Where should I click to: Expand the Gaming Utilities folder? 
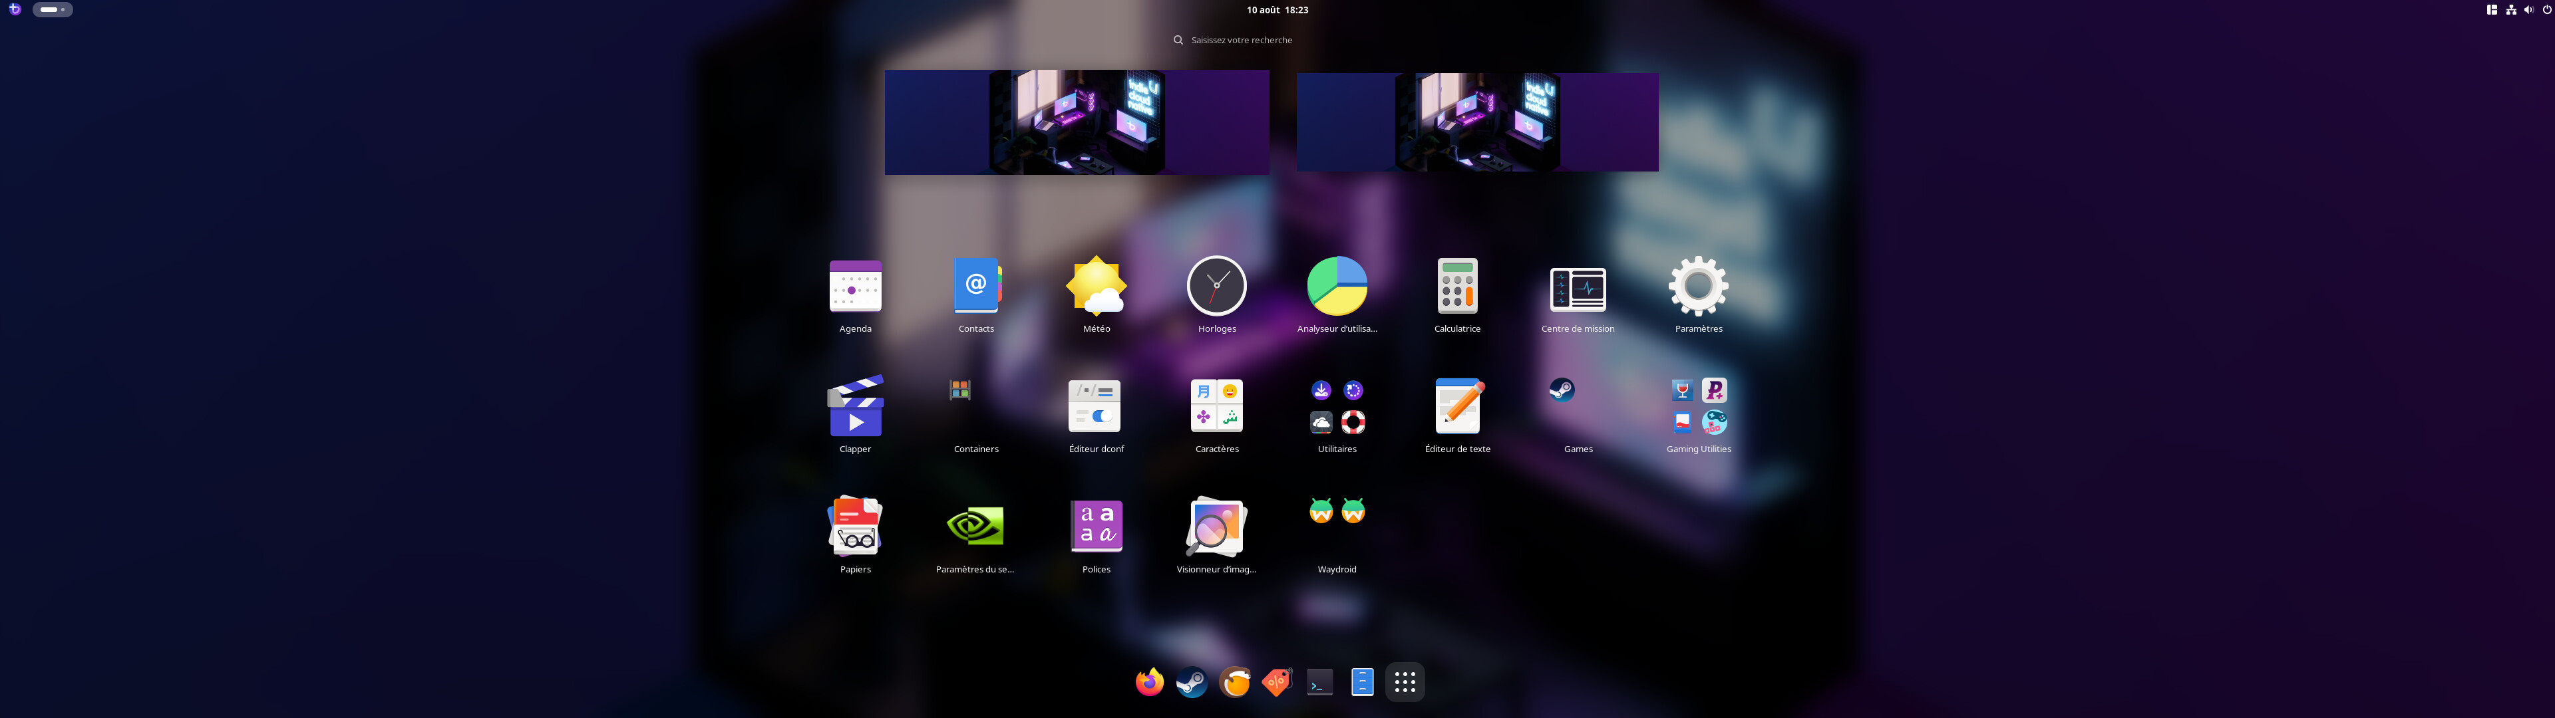[x=1698, y=407]
